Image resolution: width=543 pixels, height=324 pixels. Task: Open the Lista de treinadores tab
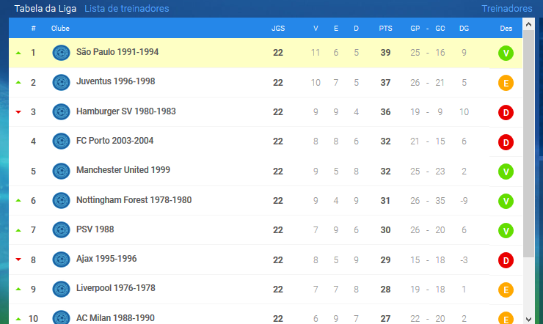click(127, 9)
